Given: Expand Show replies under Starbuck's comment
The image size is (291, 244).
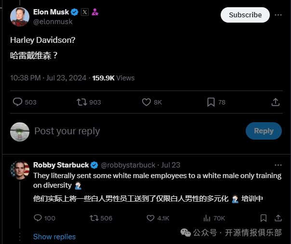Looking at the screenshot, I should coord(54,236).
